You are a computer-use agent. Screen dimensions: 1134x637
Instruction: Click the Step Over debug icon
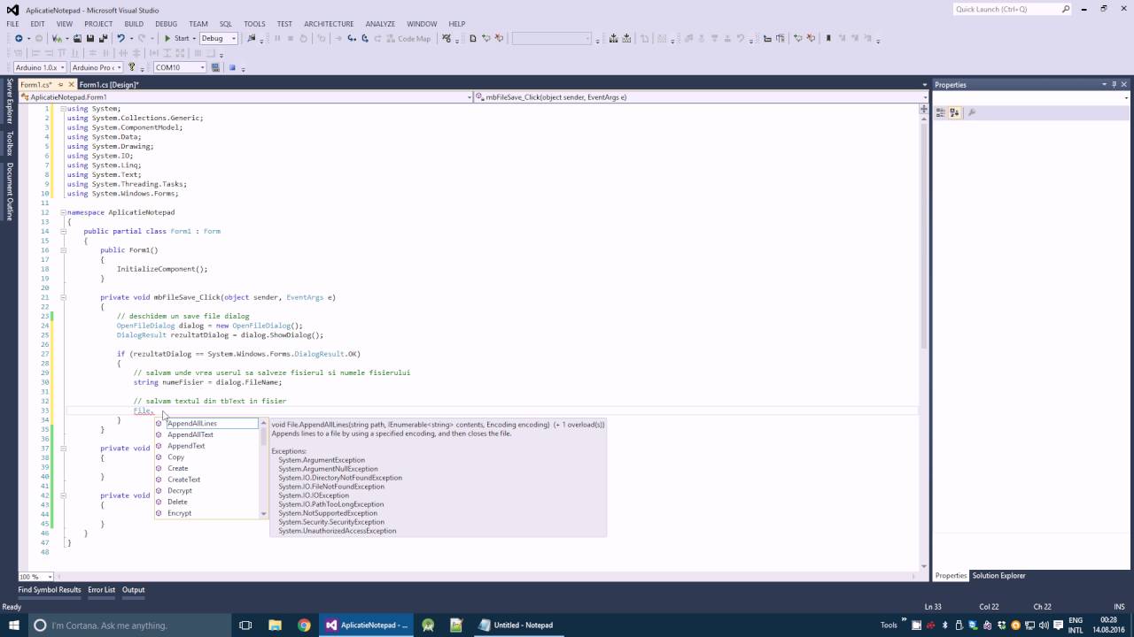click(365, 38)
